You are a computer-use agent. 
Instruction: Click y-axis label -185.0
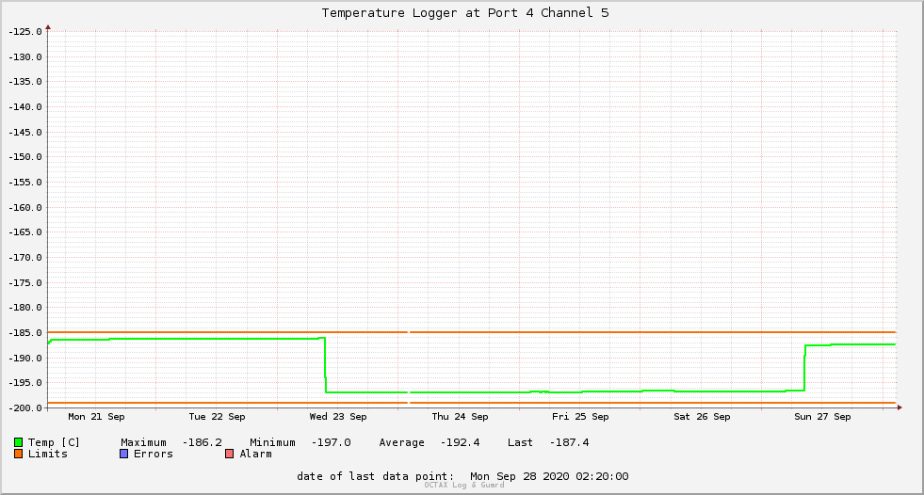point(25,333)
